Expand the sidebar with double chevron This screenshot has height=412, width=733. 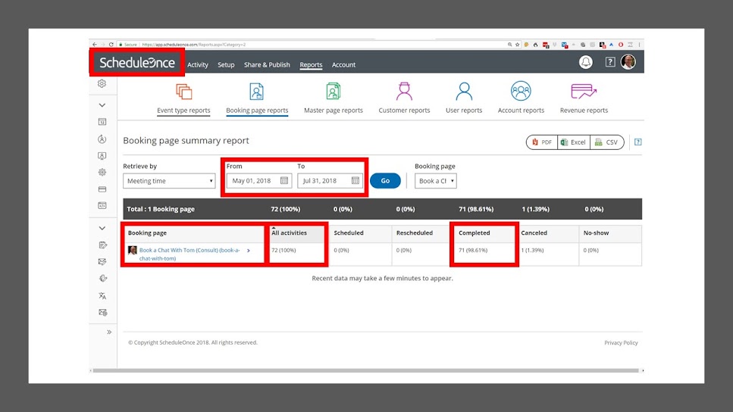tap(109, 332)
